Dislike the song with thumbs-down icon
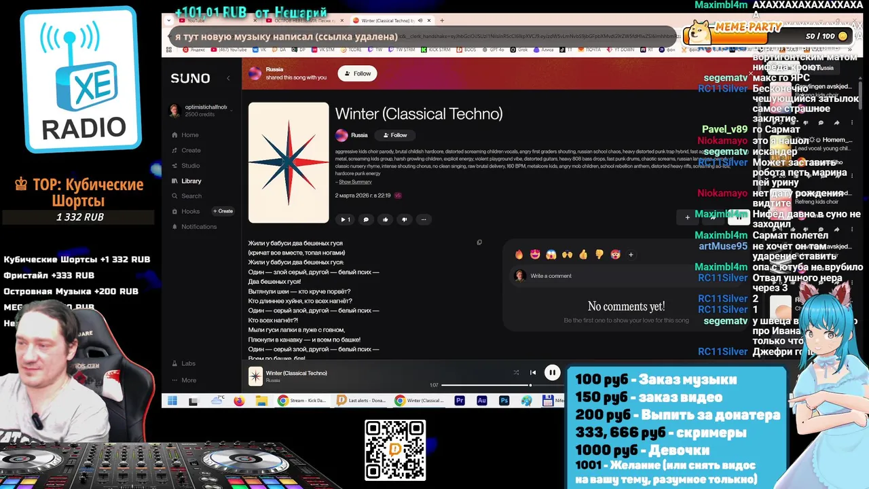 (405, 219)
